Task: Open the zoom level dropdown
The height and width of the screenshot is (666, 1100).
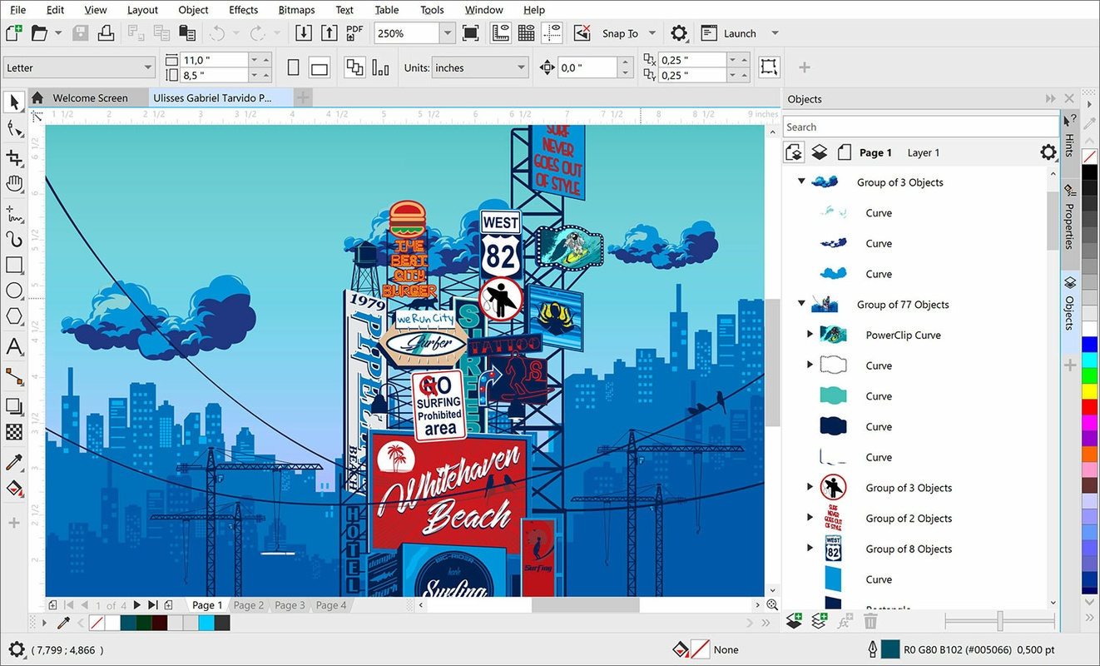Action: point(447,32)
